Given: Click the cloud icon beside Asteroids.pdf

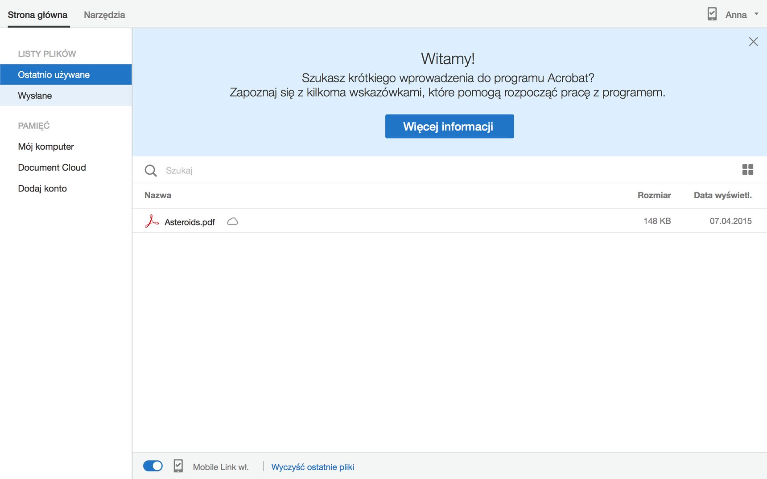Looking at the screenshot, I should [x=232, y=221].
